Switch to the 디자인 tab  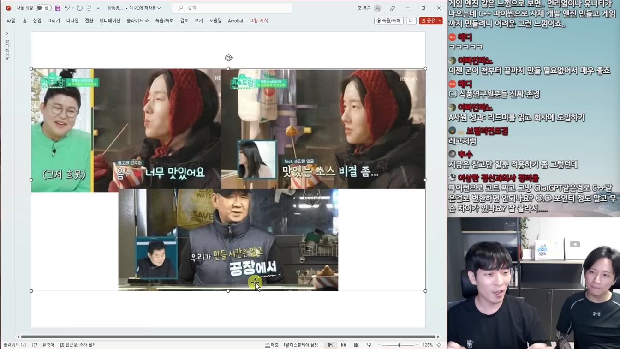72,21
